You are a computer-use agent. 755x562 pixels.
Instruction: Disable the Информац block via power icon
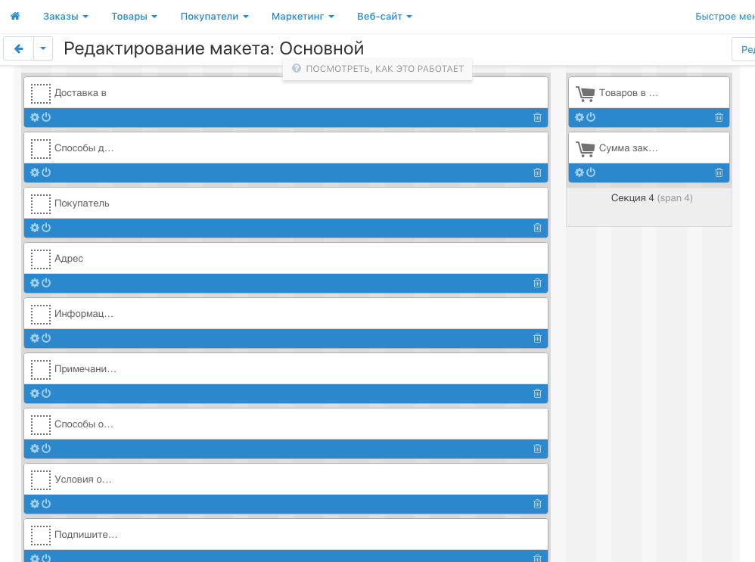tap(46, 338)
